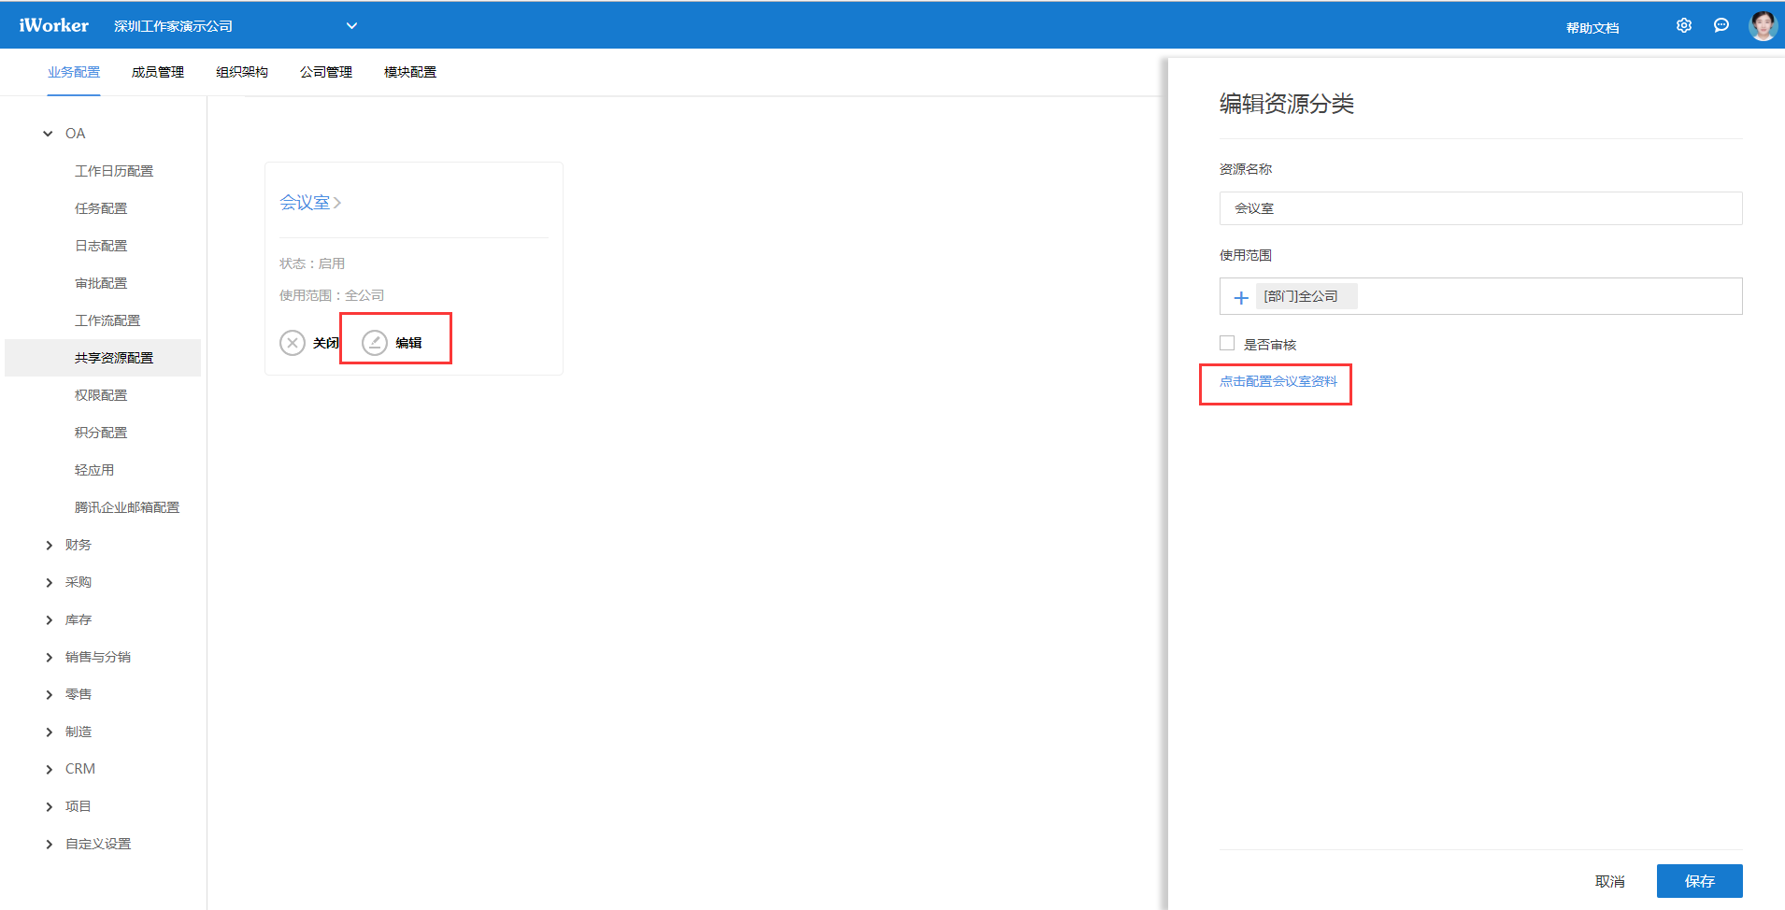This screenshot has width=1785, height=910.
Task: Click the iWorker logo
Action: [53, 25]
